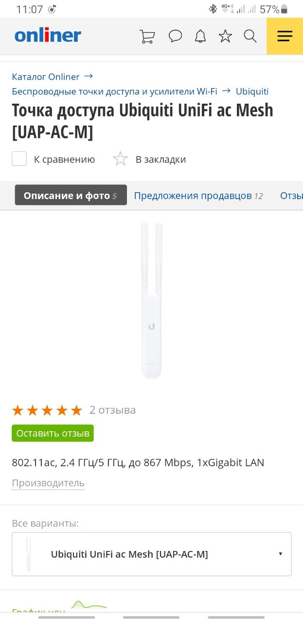Expand the Все варианты dropdown arrow
This screenshot has height=623, width=303.
[281, 554]
